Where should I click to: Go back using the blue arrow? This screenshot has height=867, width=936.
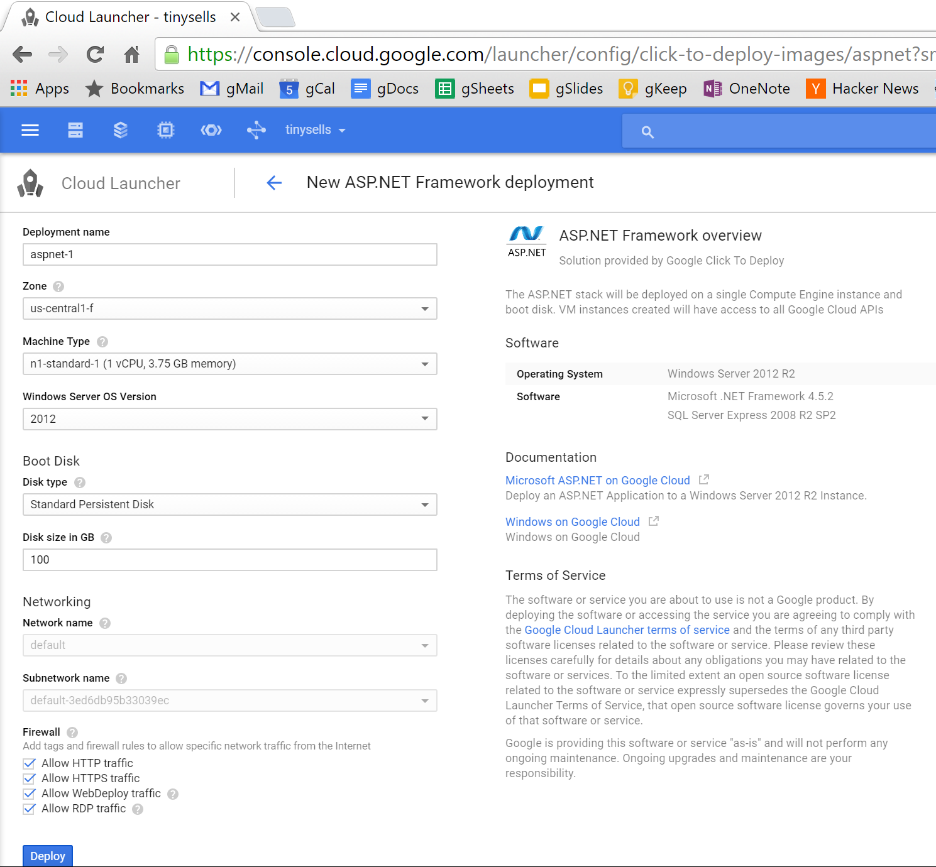pyautogui.click(x=274, y=183)
